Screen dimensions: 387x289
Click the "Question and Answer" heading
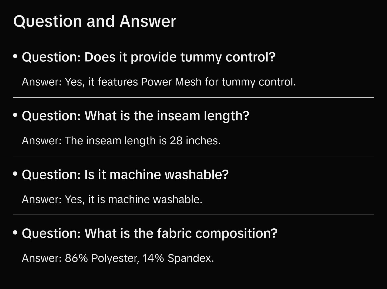pyautogui.click(x=95, y=21)
